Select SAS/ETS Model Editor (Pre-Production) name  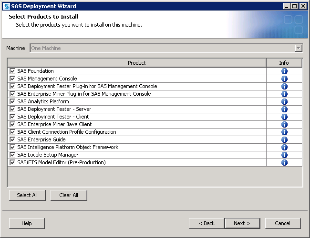point(62,162)
